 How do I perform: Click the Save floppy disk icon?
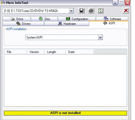(81, 11)
